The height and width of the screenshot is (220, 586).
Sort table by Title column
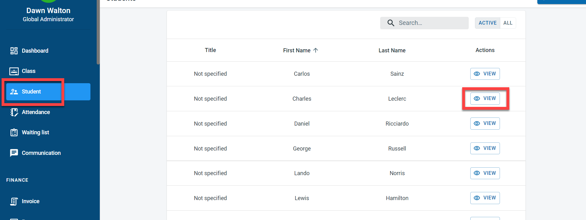(210, 50)
